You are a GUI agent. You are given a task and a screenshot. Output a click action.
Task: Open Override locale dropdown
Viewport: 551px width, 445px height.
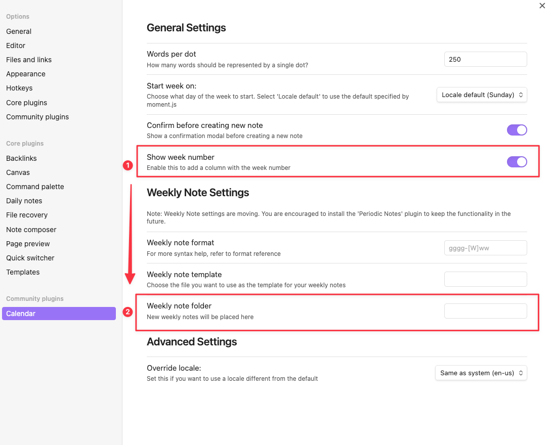point(481,373)
